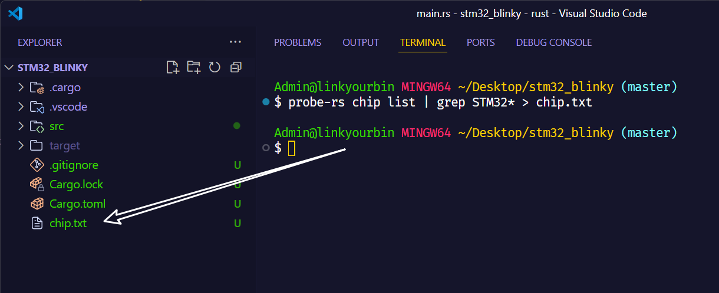Open the PORTS panel tab
719x293 pixels.
tap(480, 42)
